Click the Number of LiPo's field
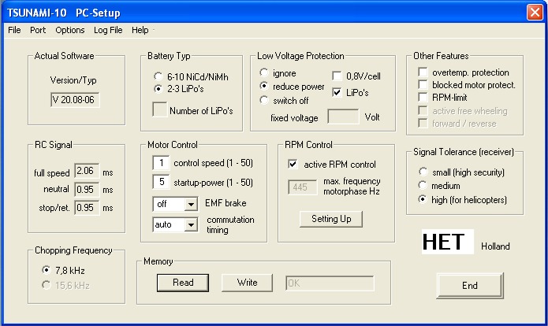The height and width of the screenshot is (326, 548). (x=160, y=109)
